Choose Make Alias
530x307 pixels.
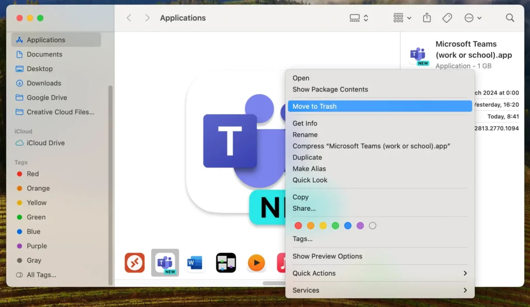coord(380,168)
